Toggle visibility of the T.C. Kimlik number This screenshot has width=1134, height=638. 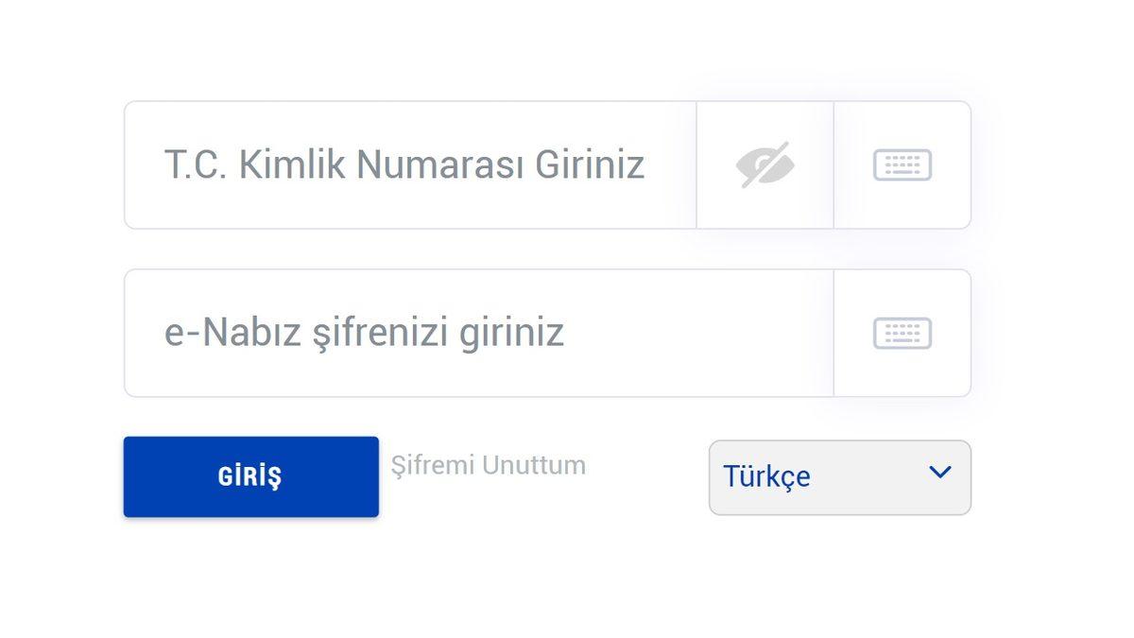click(765, 164)
